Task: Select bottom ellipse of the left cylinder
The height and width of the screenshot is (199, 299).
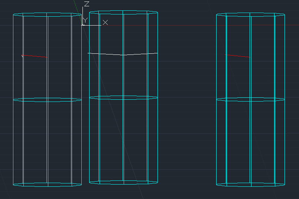Action: pyautogui.click(x=47, y=185)
